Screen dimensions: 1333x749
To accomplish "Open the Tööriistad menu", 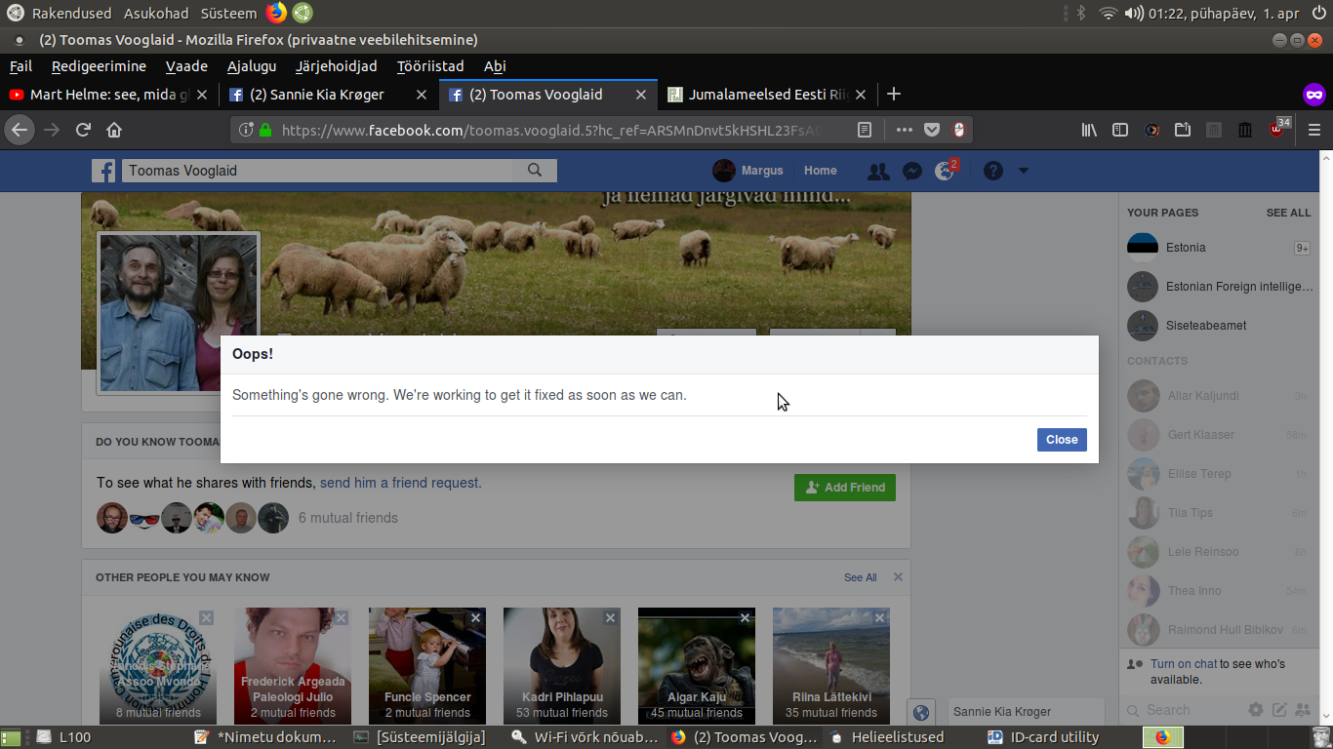I will [x=430, y=66].
